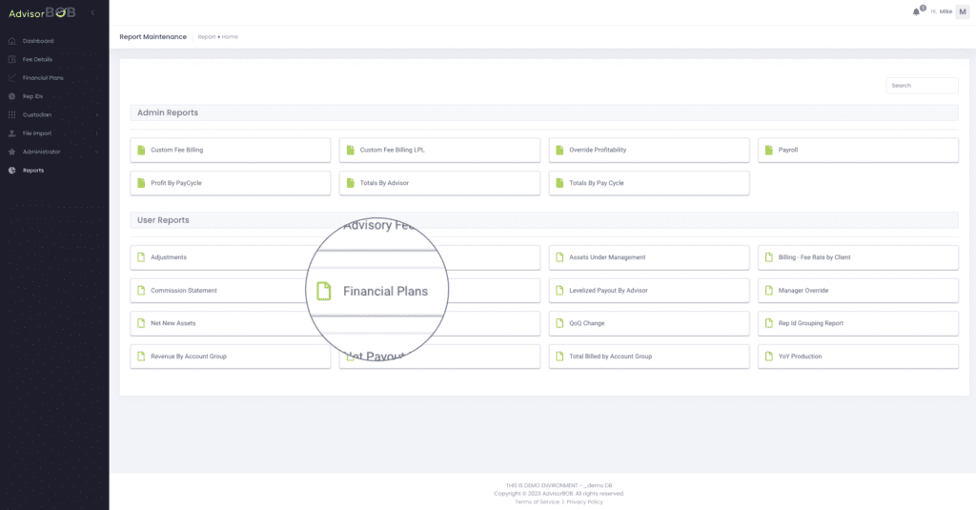Click the Search input field
The width and height of the screenshot is (976, 510).
(x=922, y=86)
